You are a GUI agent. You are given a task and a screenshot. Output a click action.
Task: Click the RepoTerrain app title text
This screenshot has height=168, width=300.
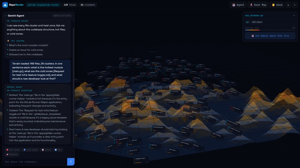(16, 5)
